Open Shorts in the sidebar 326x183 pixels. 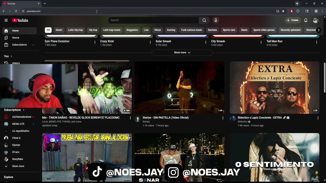tap(19, 38)
